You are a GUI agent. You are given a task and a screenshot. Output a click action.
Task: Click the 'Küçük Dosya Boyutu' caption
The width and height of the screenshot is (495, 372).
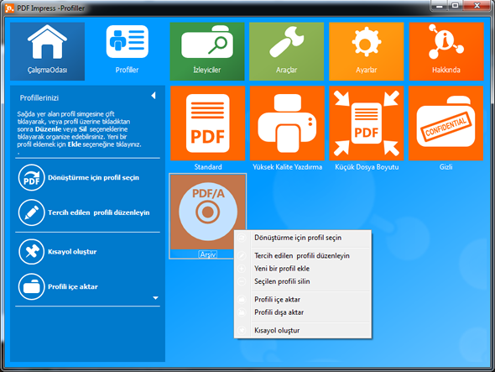(367, 167)
